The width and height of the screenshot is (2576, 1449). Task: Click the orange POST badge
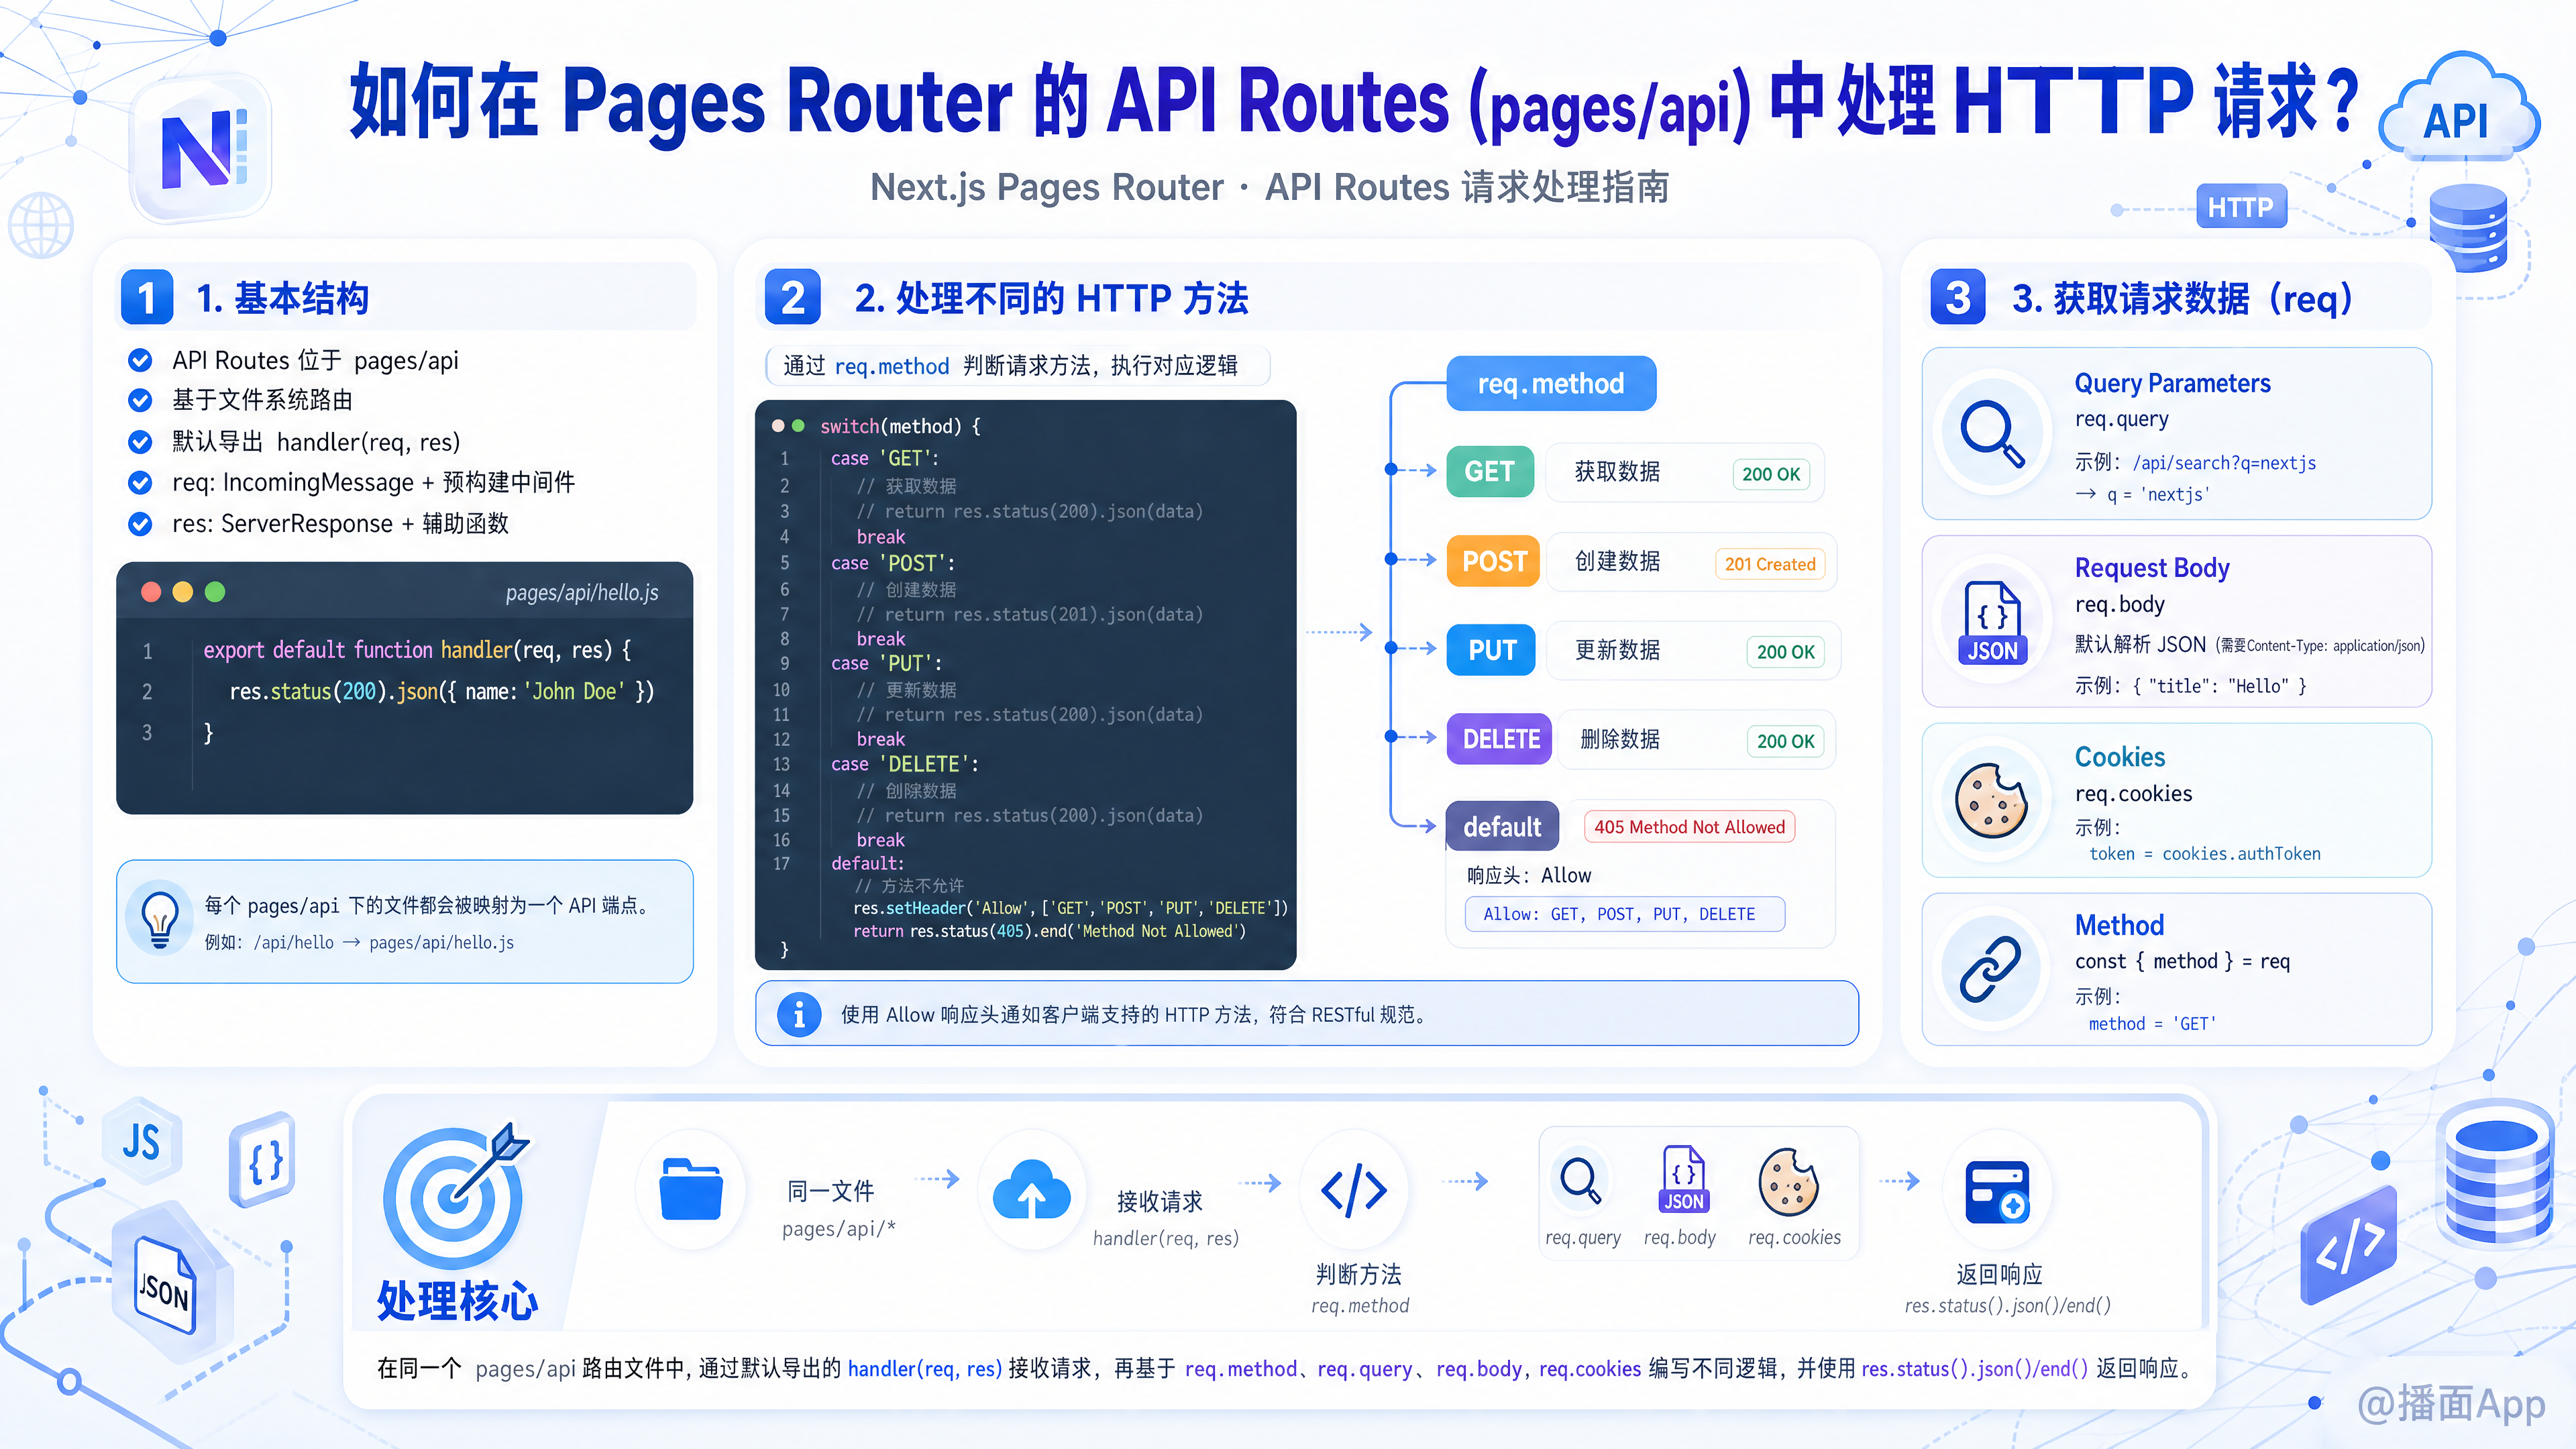point(1494,561)
